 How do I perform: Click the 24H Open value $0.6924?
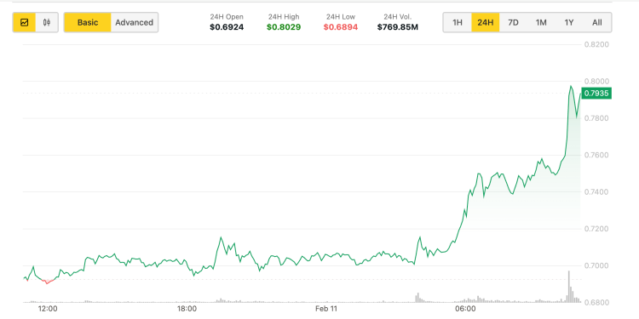(227, 27)
